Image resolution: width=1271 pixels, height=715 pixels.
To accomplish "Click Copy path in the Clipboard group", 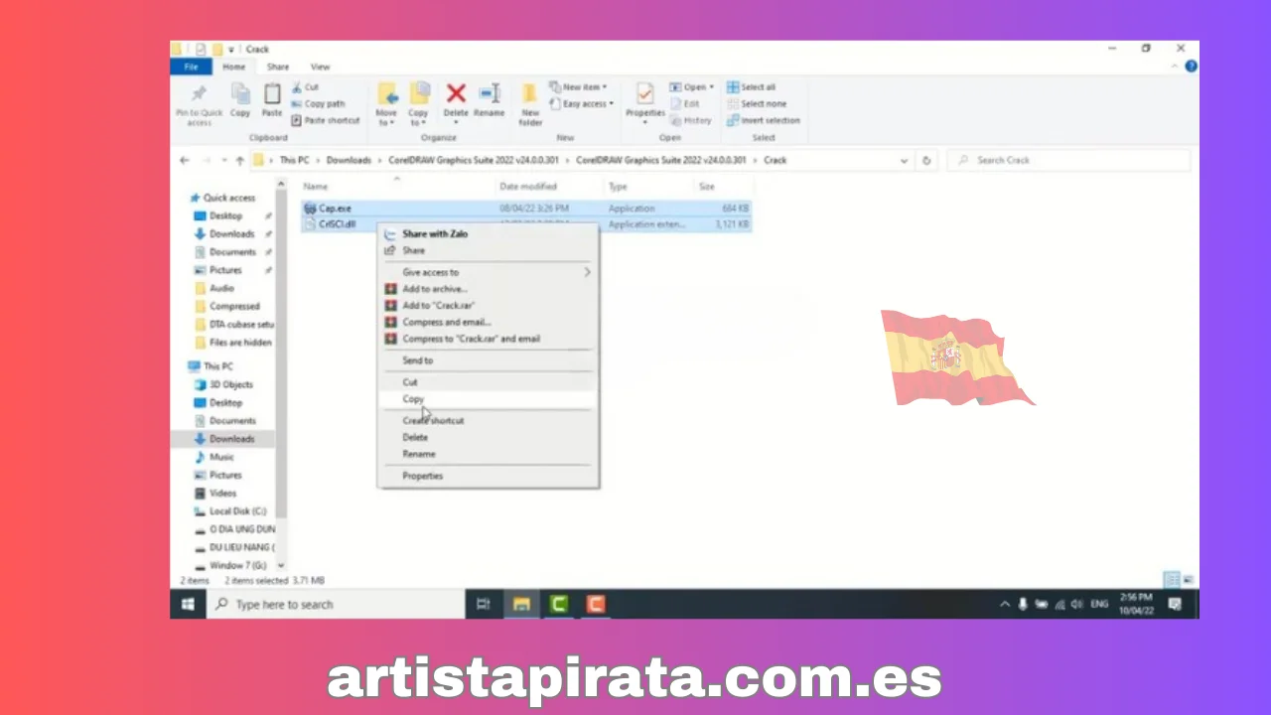I will [x=319, y=103].
